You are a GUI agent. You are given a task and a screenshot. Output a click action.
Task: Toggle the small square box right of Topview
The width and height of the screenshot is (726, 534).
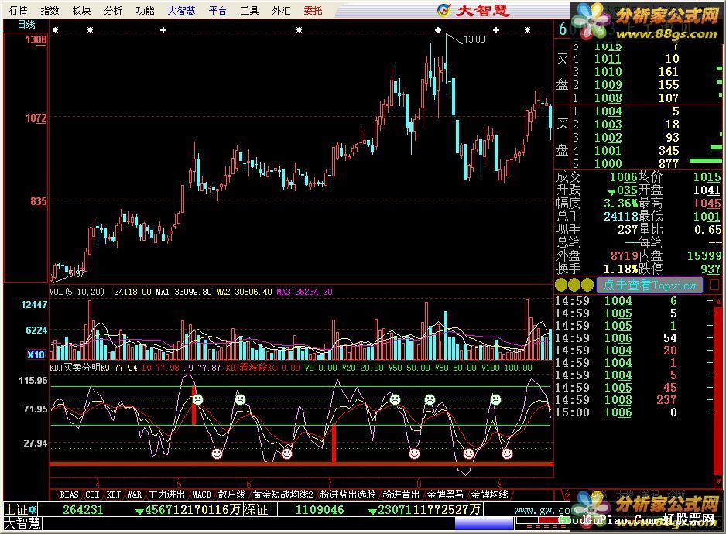tap(715, 284)
